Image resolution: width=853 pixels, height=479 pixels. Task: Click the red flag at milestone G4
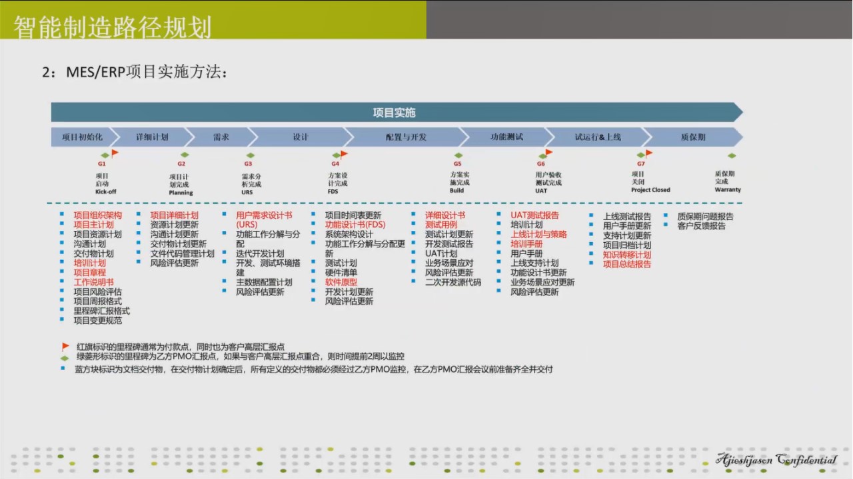(344, 154)
